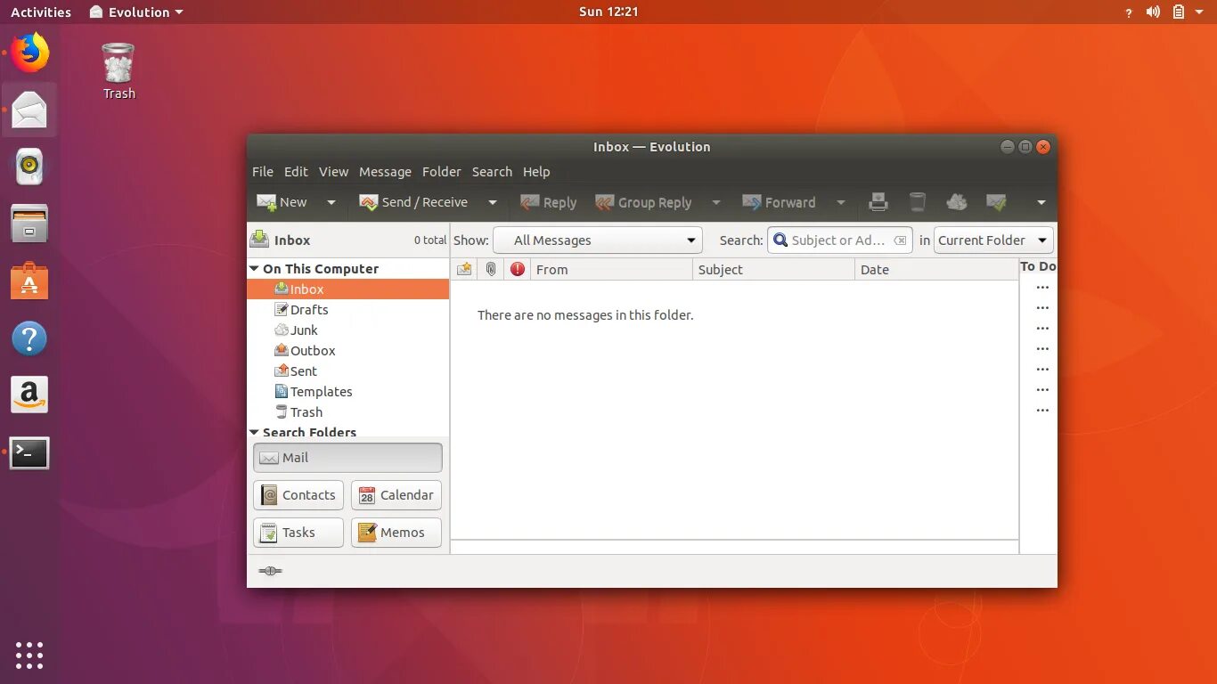The width and height of the screenshot is (1217, 684).
Task: Open the Amazon launcher in the dock
Action: click(29, 395)
